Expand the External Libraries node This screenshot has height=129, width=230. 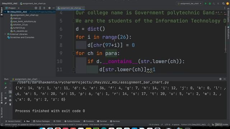coord(5,34)
